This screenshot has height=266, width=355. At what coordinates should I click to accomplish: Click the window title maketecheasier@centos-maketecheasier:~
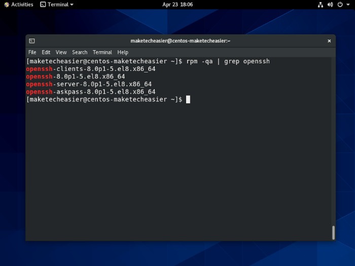(x=181, y=41)
